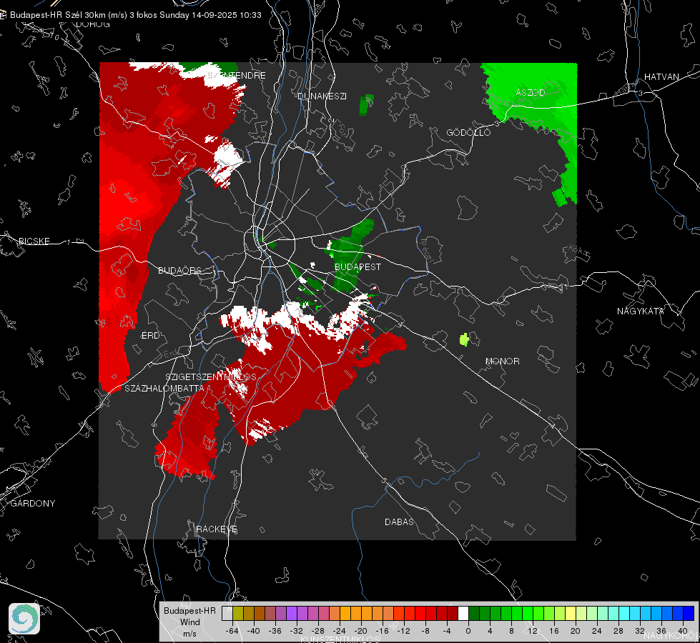Click the '-40' legend scale value
Viewport: 700px width, 643px height.
[253, 631]
